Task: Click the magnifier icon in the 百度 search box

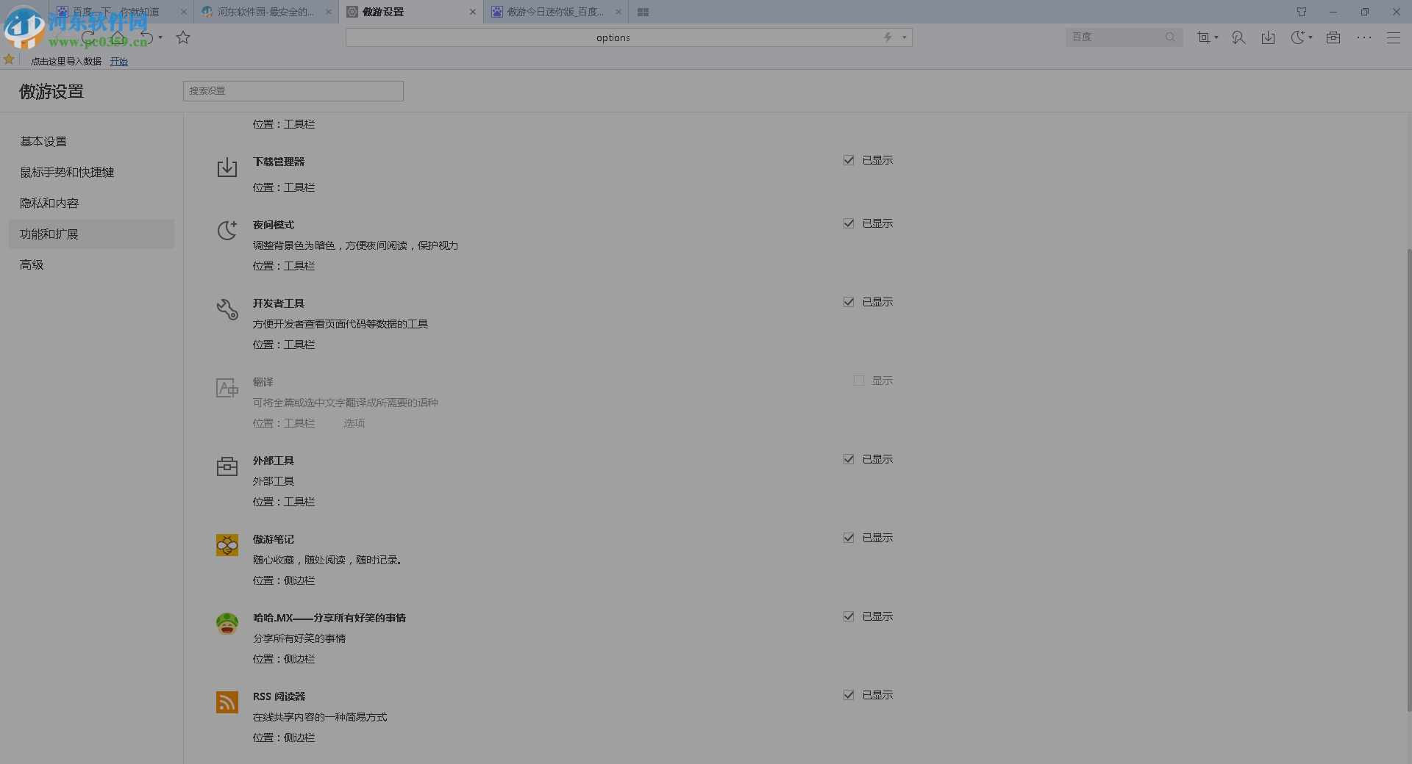Action: point(1170,37)
